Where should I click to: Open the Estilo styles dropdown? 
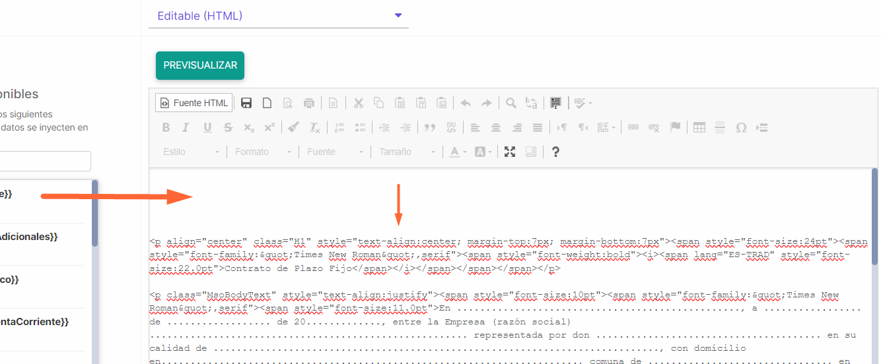[191, 152]
